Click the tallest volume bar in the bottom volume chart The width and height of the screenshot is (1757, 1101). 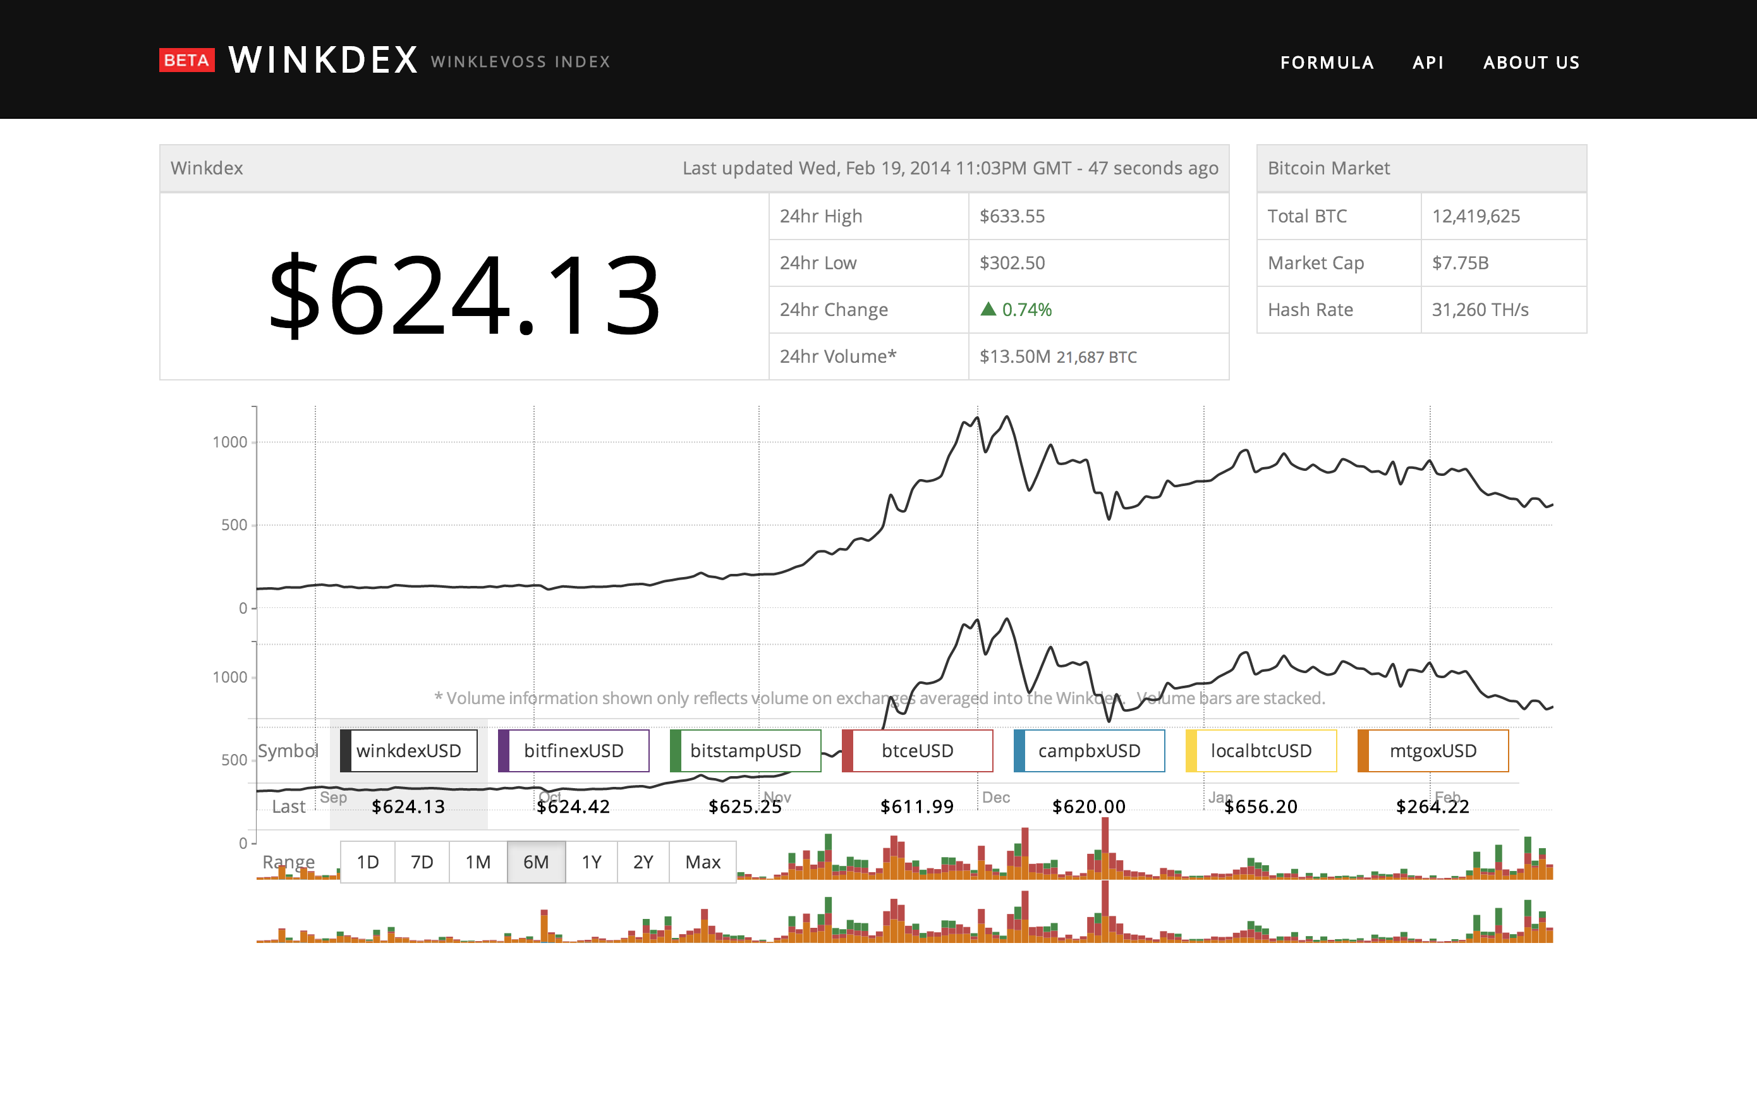[1105, 911]
